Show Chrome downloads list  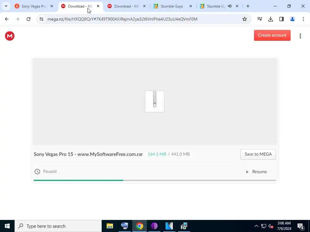point(271,19)
